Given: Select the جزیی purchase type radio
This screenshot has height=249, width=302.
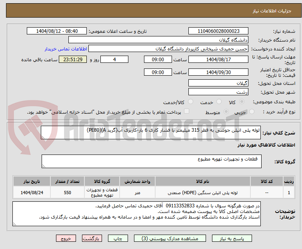Looking at the screenshot, I should (x=252, y=112).
